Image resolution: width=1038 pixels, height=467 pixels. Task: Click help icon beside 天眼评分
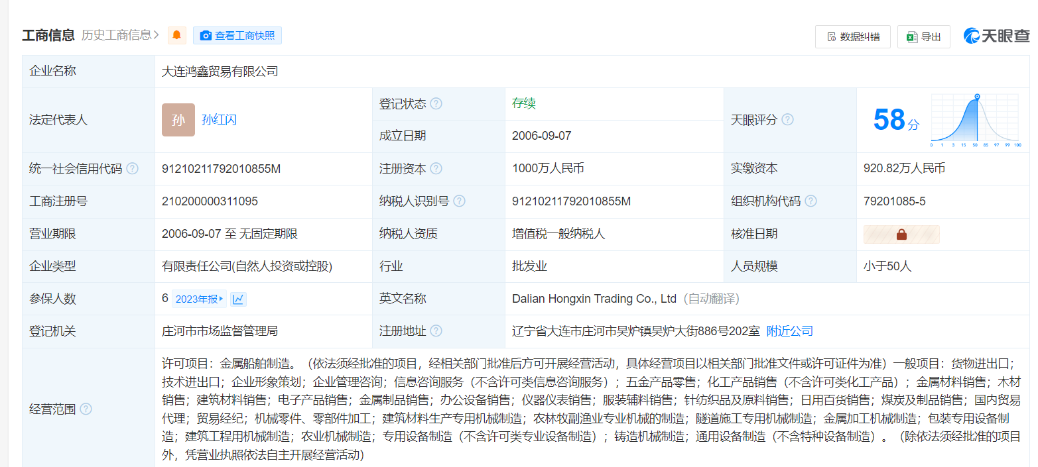click(787, 120)
